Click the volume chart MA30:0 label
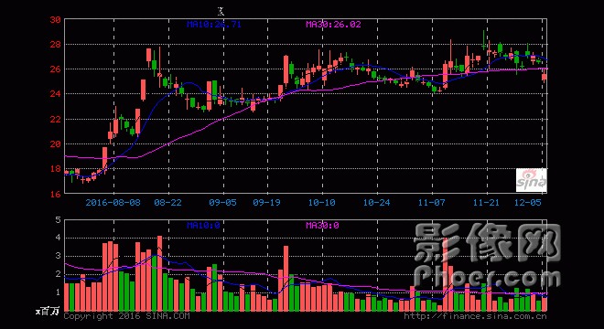This screenshot has width=604, height=329. (322, 226)
